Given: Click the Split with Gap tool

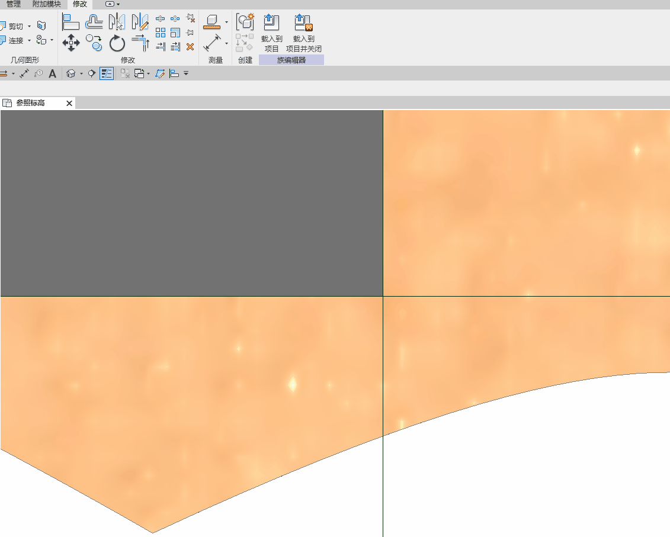Looking at the screenshot, I should click(x=175, y=19).
